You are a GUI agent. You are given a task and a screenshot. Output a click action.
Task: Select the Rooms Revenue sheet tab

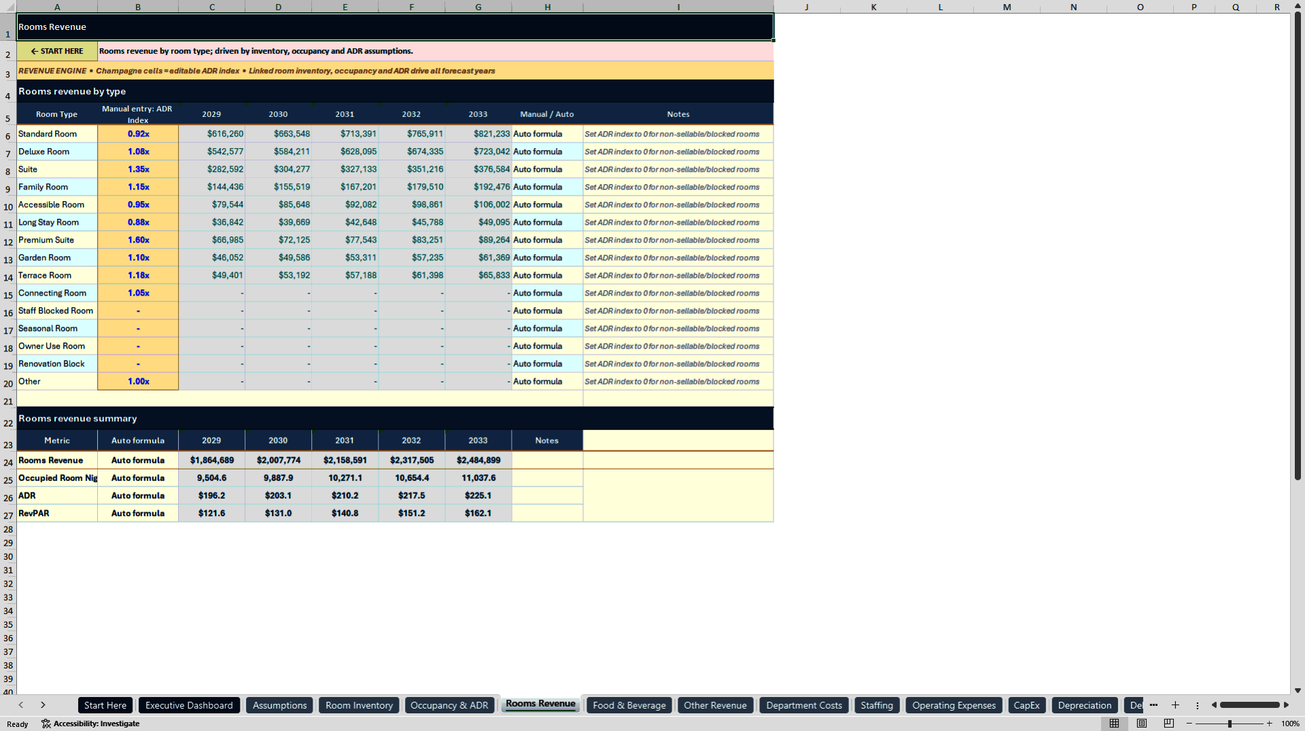click(540, 704)
